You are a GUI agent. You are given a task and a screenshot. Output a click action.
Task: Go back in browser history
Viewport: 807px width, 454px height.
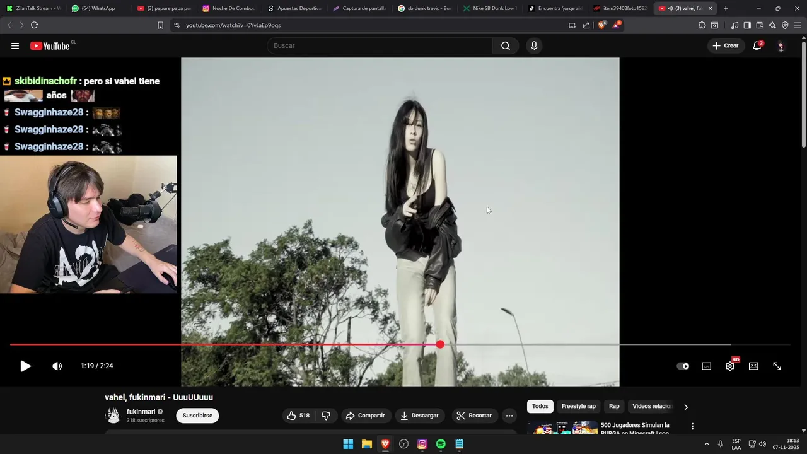[9, 25]
